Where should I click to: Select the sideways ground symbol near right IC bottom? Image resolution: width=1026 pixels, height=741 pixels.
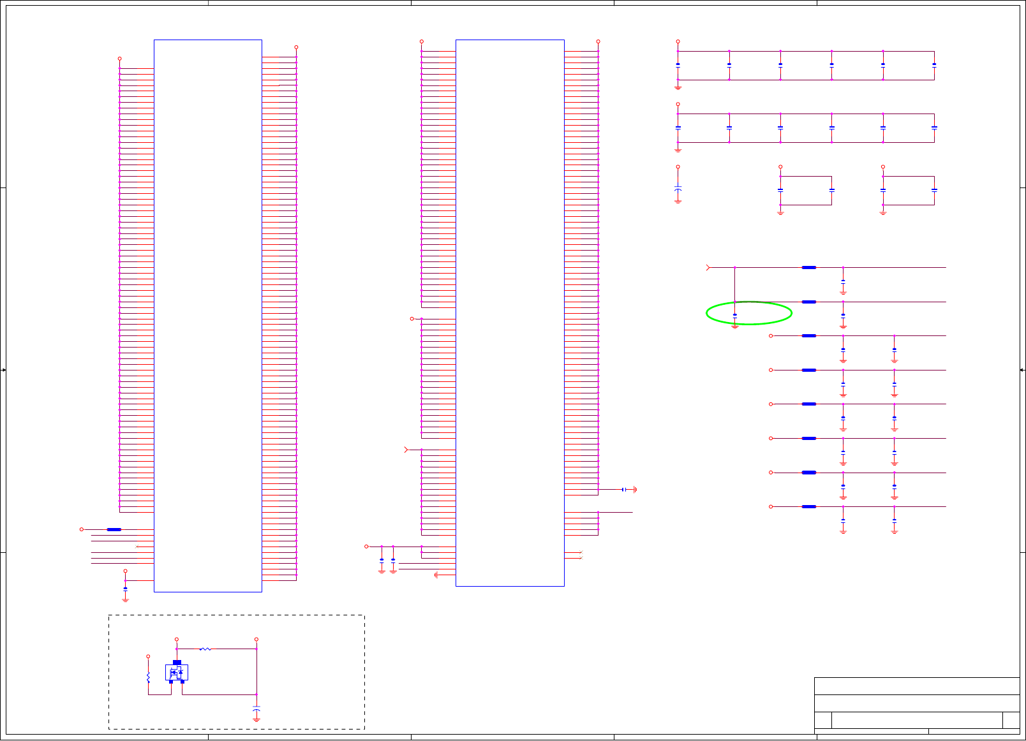(x=436, y=575)
